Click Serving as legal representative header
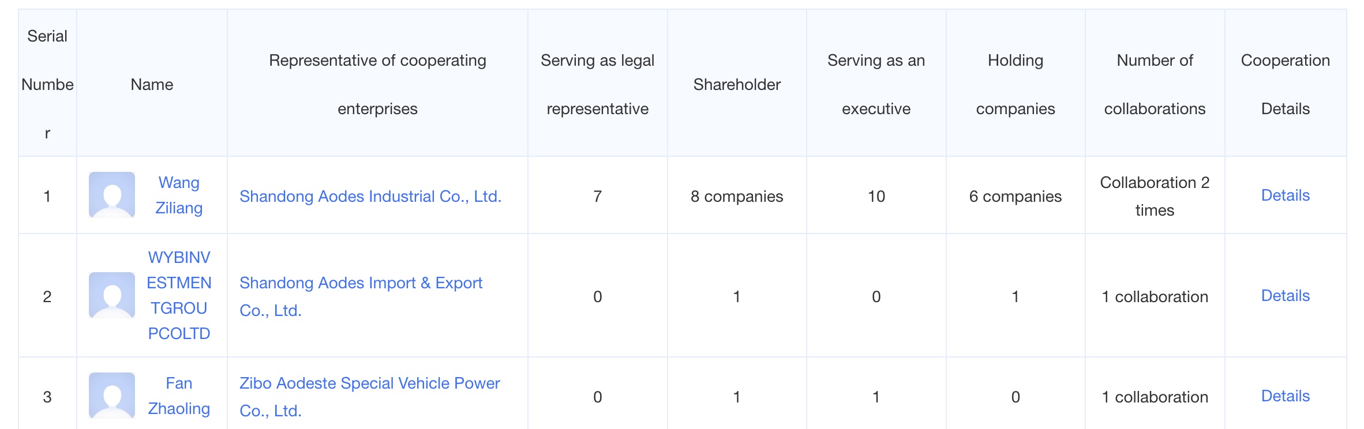Viewport: 1364px width, 429px height. (597, 84)
